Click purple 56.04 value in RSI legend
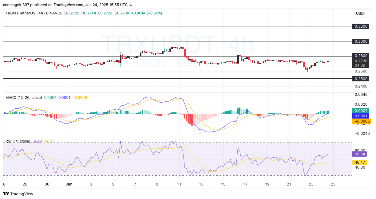This screenshot has height=199, width=376. point(38,141)
